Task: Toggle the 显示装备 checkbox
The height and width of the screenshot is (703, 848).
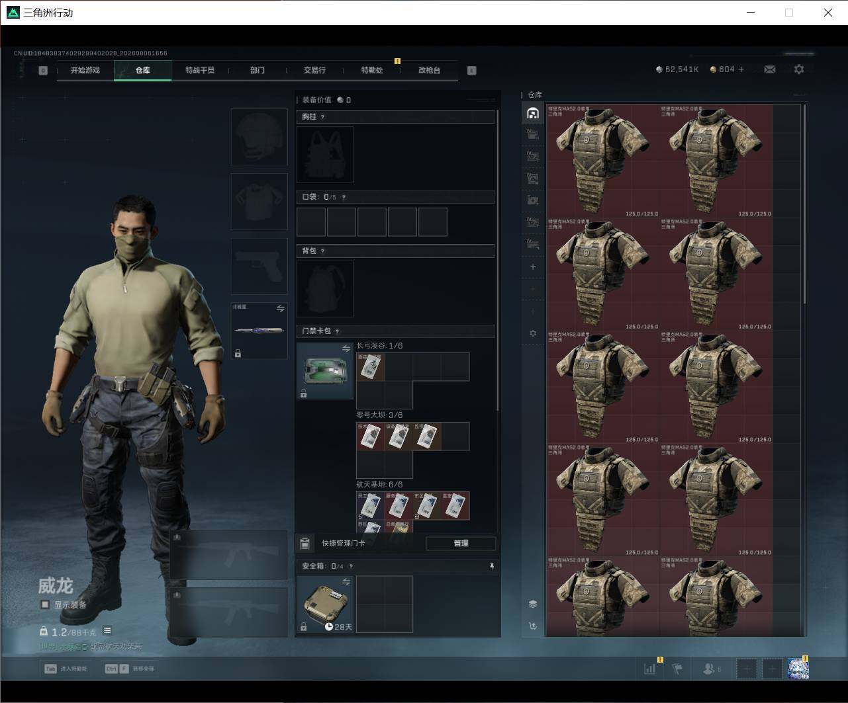Action: 45,604
